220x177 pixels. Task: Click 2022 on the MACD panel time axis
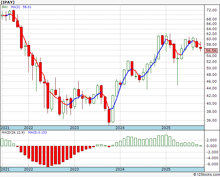tap(28, 169)
